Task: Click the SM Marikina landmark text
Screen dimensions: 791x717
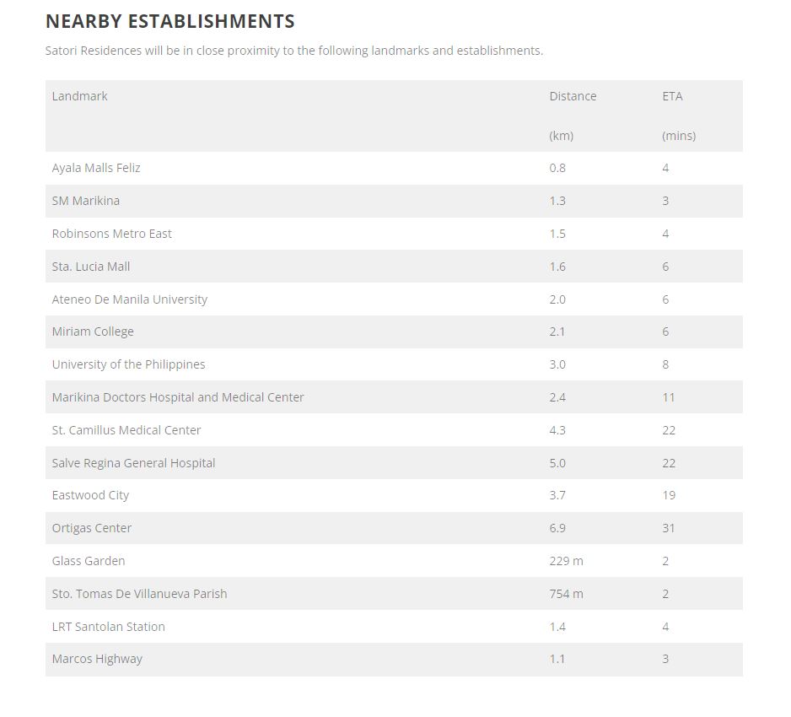Action: point(85,201)
